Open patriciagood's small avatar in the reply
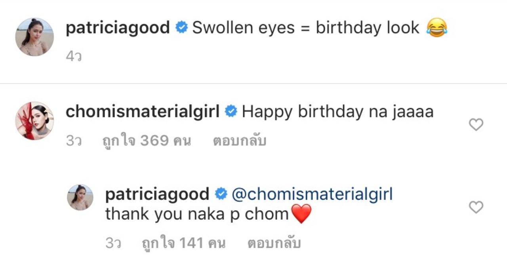Image resolution: width=507 pixels, height=272 pixels. tap(80, 197)
